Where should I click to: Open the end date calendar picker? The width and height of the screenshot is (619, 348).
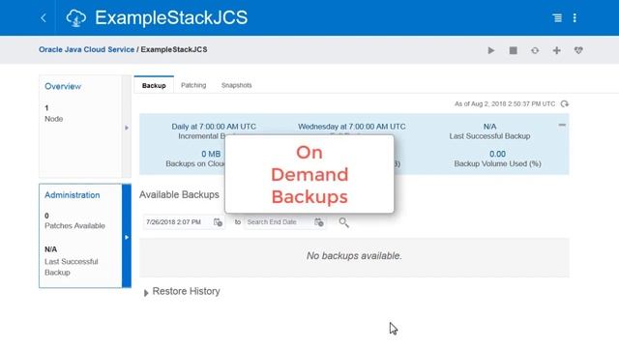319,222
